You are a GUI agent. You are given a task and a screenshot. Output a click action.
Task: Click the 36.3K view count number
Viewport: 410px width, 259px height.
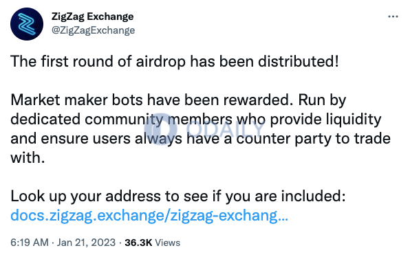[x=138, y=243]
